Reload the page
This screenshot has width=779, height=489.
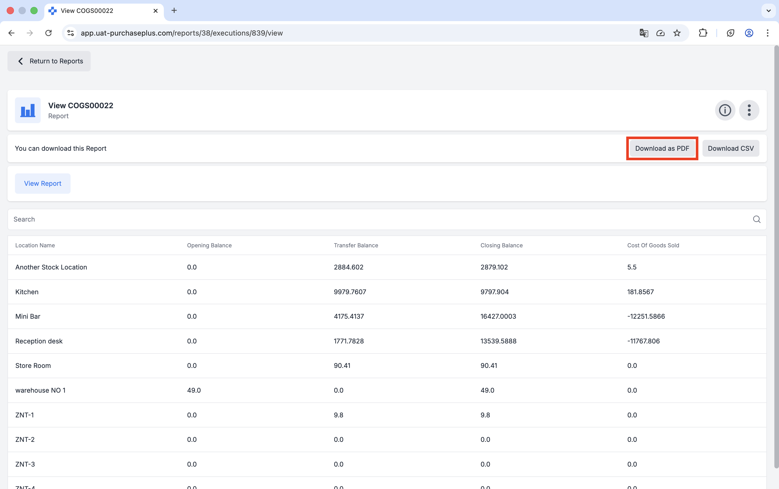pos(48,33)
